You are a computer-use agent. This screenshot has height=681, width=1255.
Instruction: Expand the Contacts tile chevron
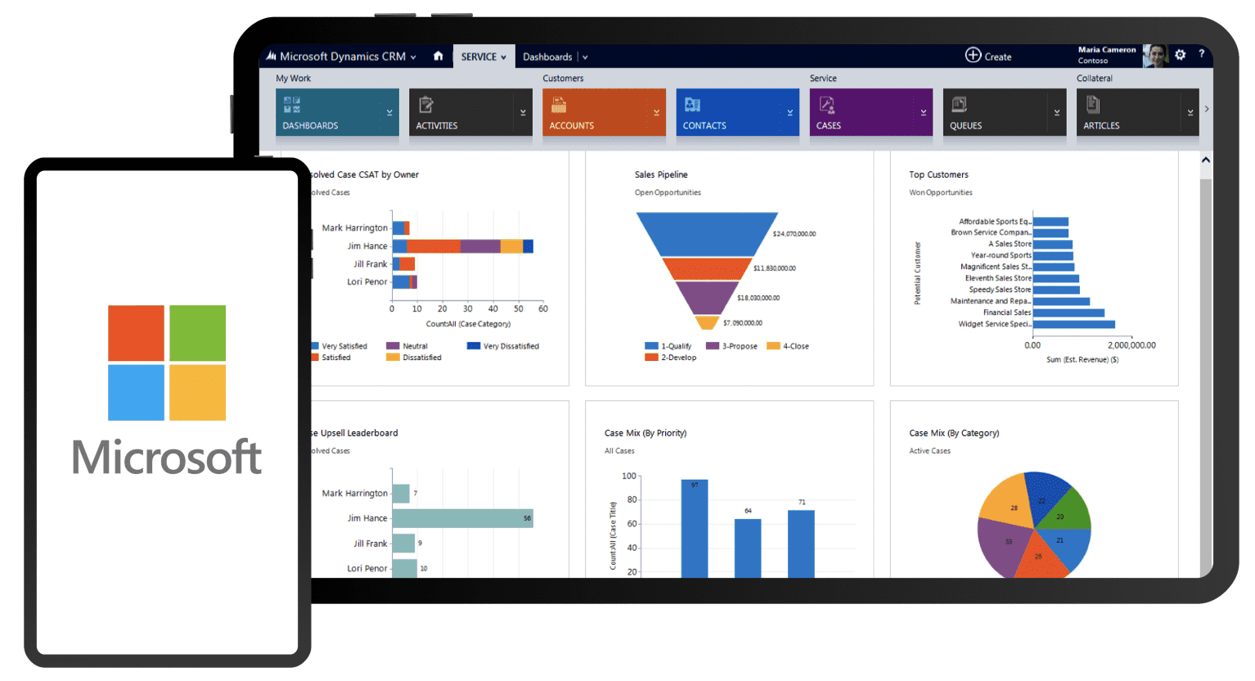tap(789, 112)
